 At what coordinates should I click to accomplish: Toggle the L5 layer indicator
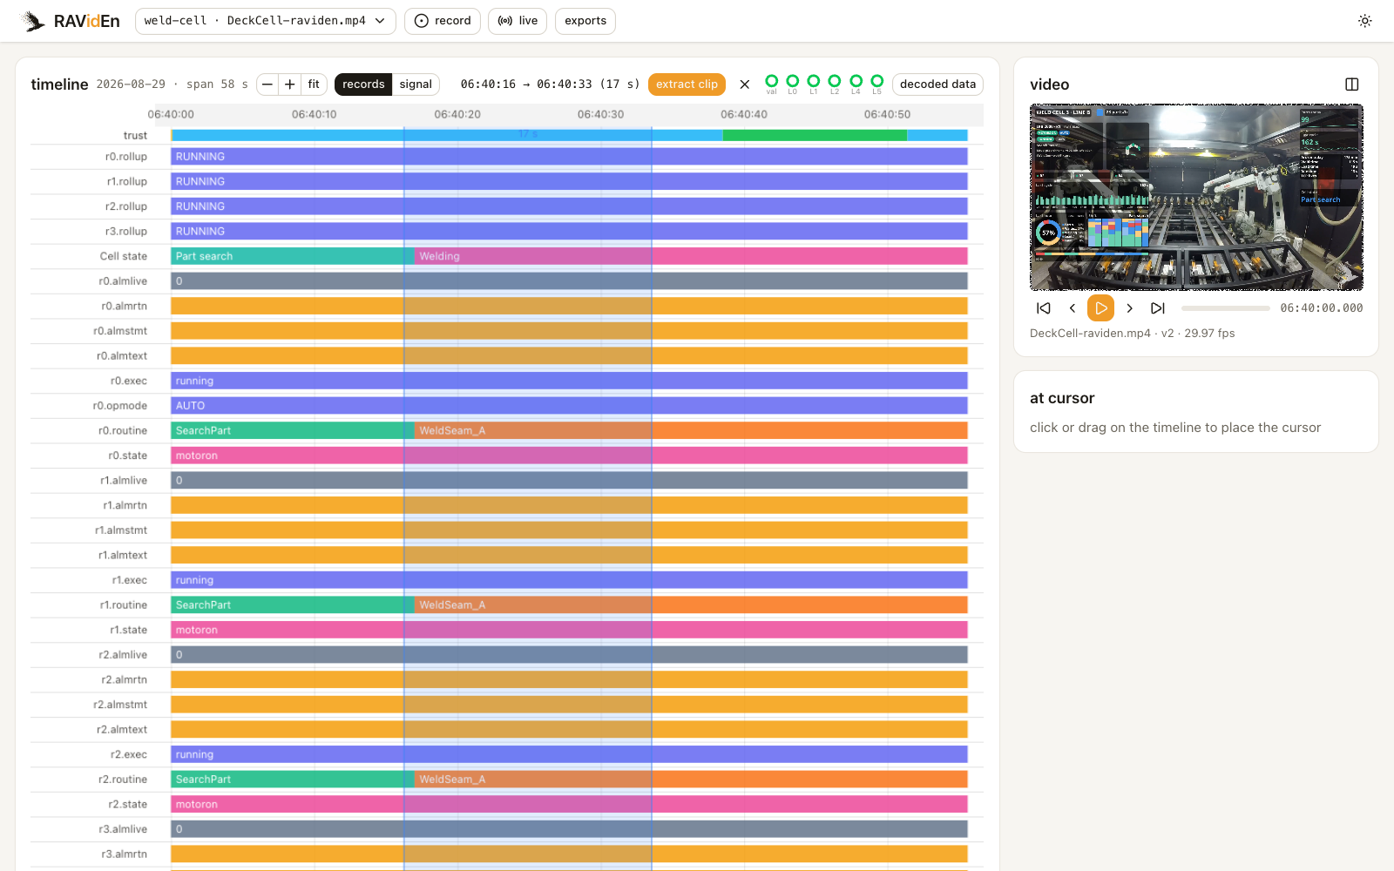(x=877, y=84)
